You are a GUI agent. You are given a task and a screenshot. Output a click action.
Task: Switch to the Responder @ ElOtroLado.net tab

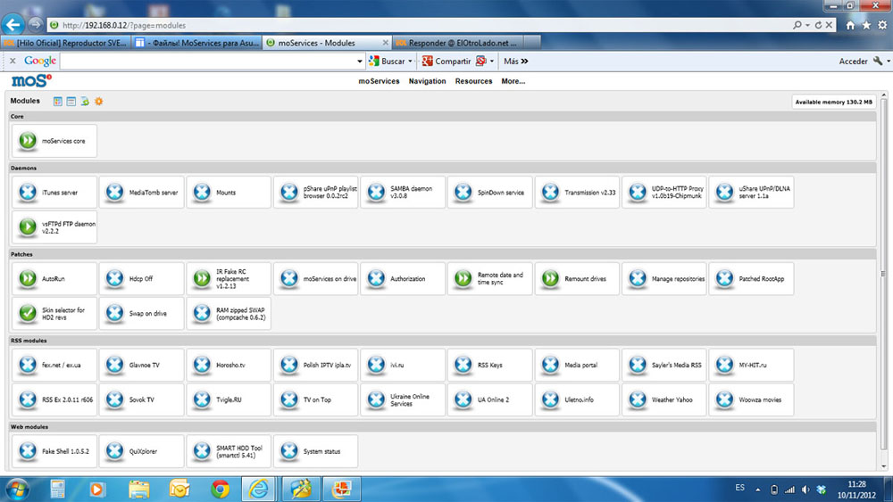coord(465,42)
